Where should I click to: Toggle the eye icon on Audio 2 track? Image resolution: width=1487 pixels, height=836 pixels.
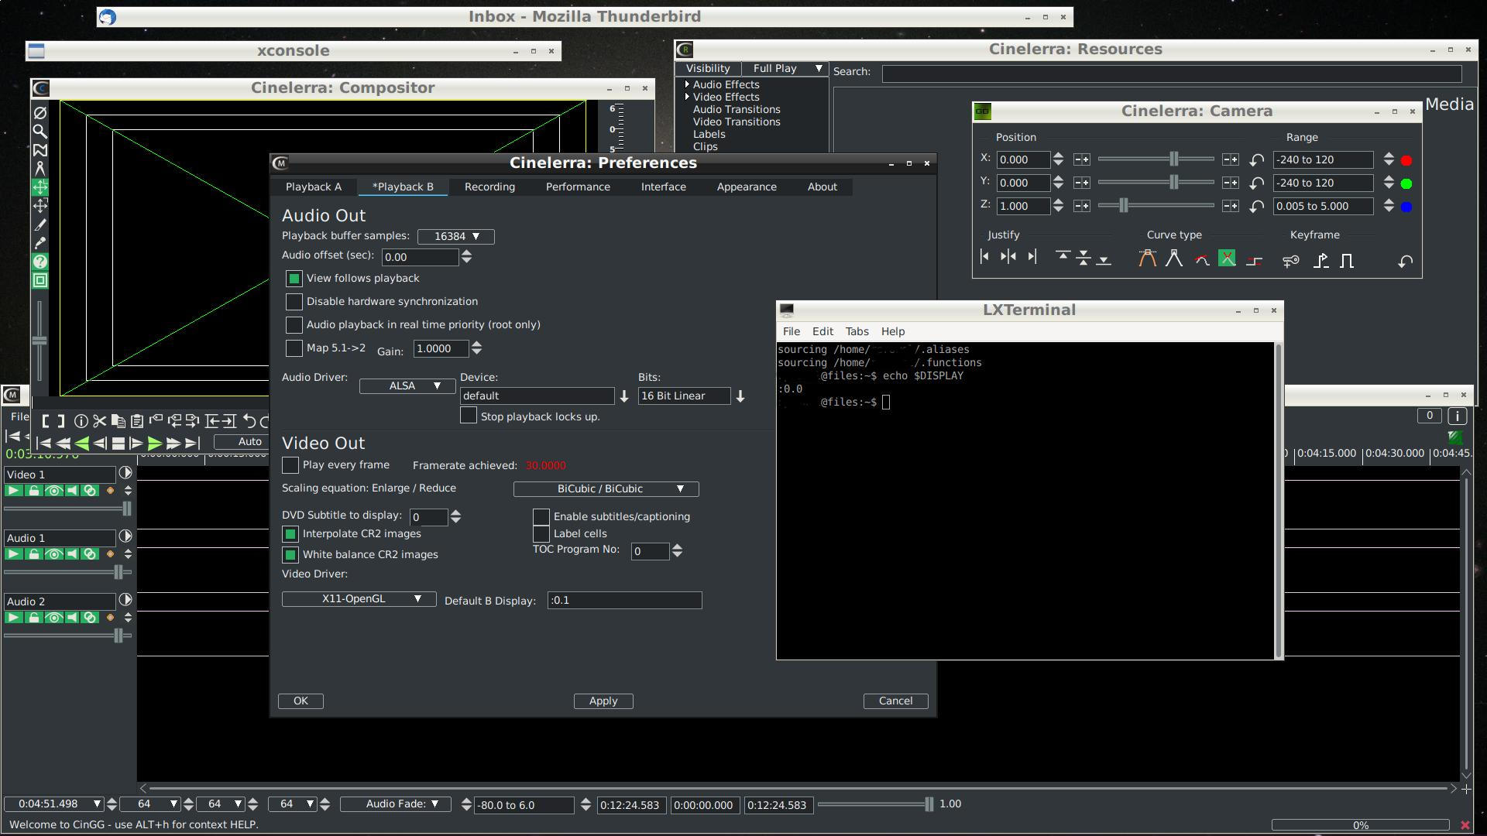point(53,618)
